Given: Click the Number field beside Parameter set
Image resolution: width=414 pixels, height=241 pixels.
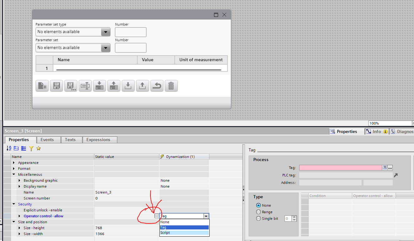Looking at the screenshot, I should click(131, 48).
